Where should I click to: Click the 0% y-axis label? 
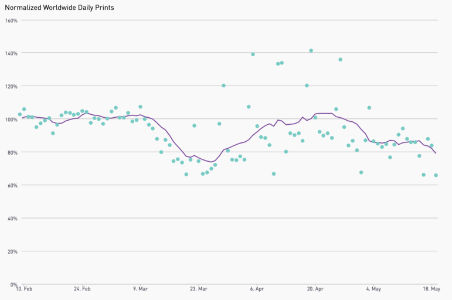point(13,284)
